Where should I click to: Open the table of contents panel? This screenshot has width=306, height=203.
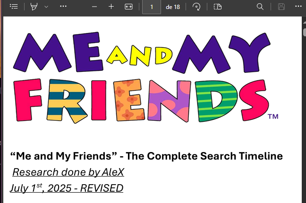(x=14, y=7)
